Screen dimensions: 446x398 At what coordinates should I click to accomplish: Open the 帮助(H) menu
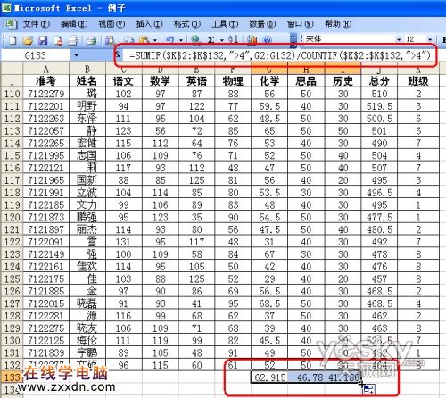[338, 24]
